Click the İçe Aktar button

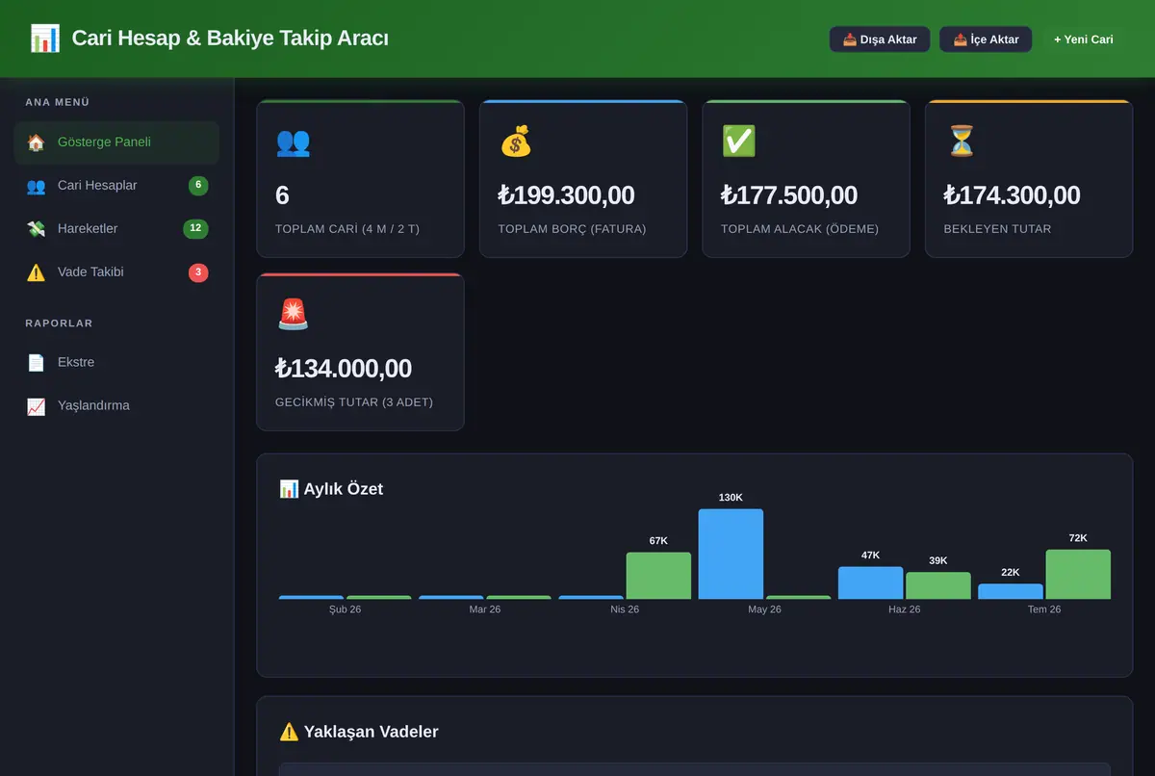pos(986,39)
